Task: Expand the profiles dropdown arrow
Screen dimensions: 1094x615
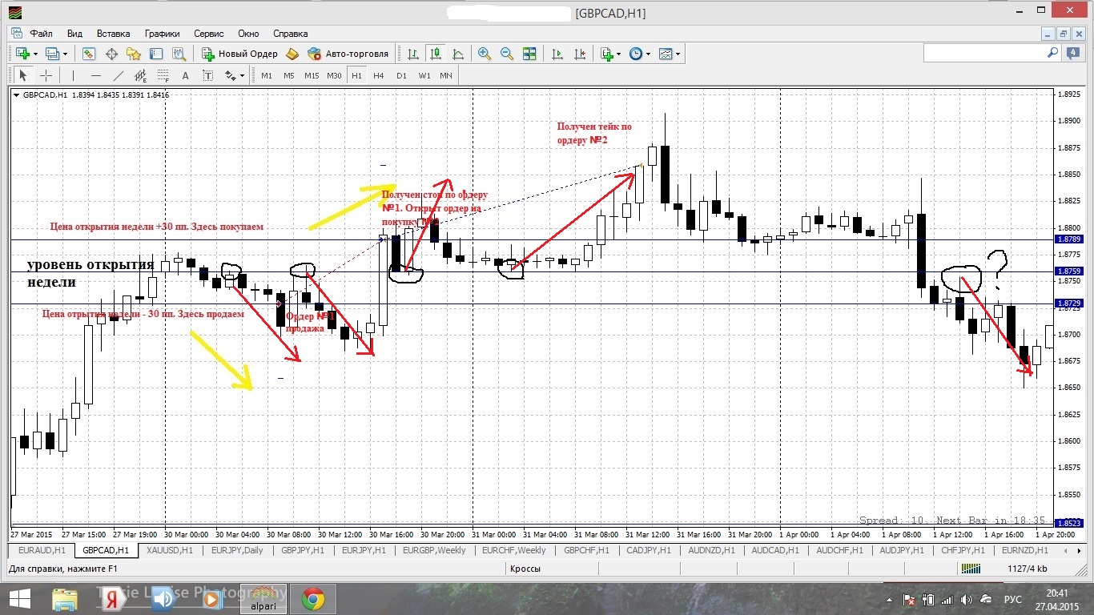Action: coord(65,54)
